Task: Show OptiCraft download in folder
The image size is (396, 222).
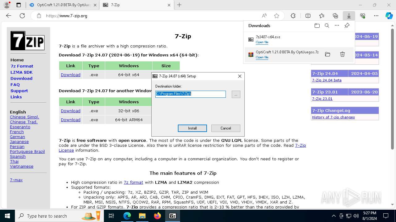Action: pyautogui.click(x=327, y=54)
